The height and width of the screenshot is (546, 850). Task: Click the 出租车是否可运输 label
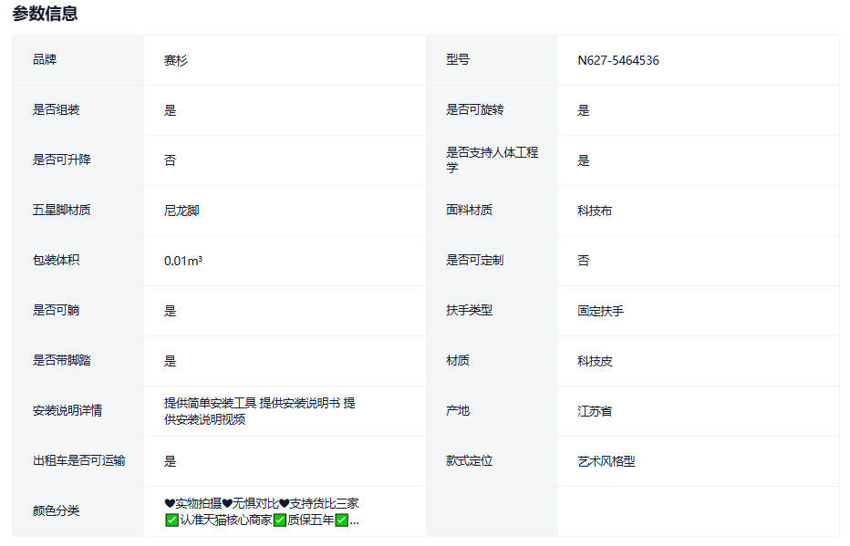(x=78, y=461)
